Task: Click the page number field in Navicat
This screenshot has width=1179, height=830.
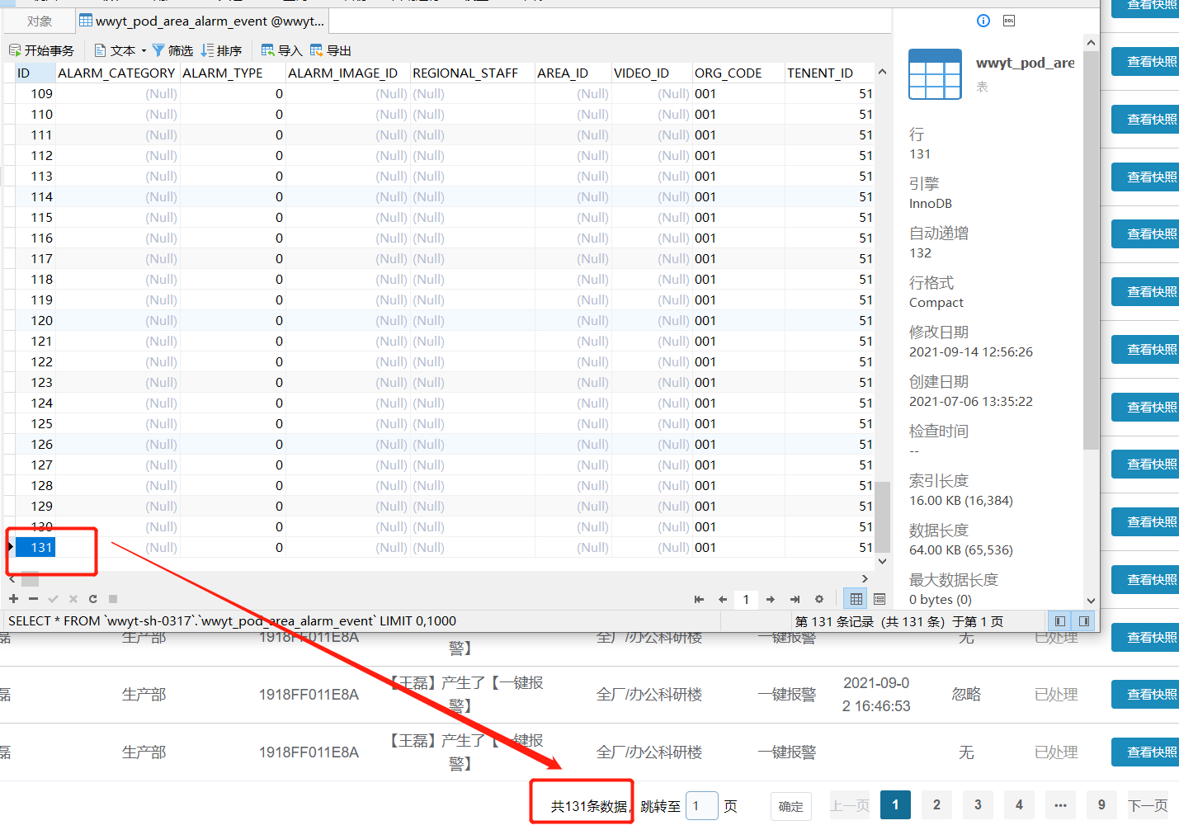Action: pyautogui.click(x=746, y=600)
